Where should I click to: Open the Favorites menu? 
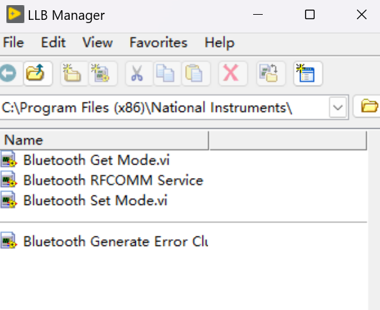point(158,43)
